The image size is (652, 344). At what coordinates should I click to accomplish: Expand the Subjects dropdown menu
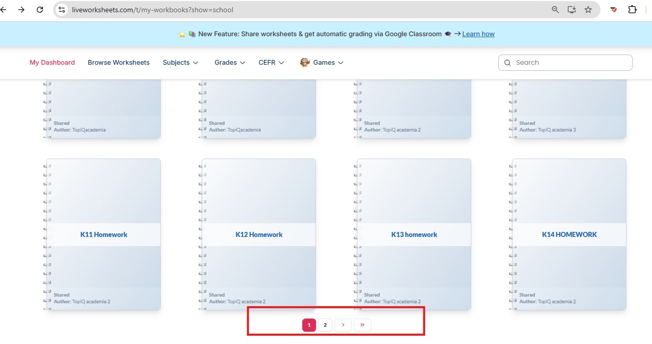point(180,62)
